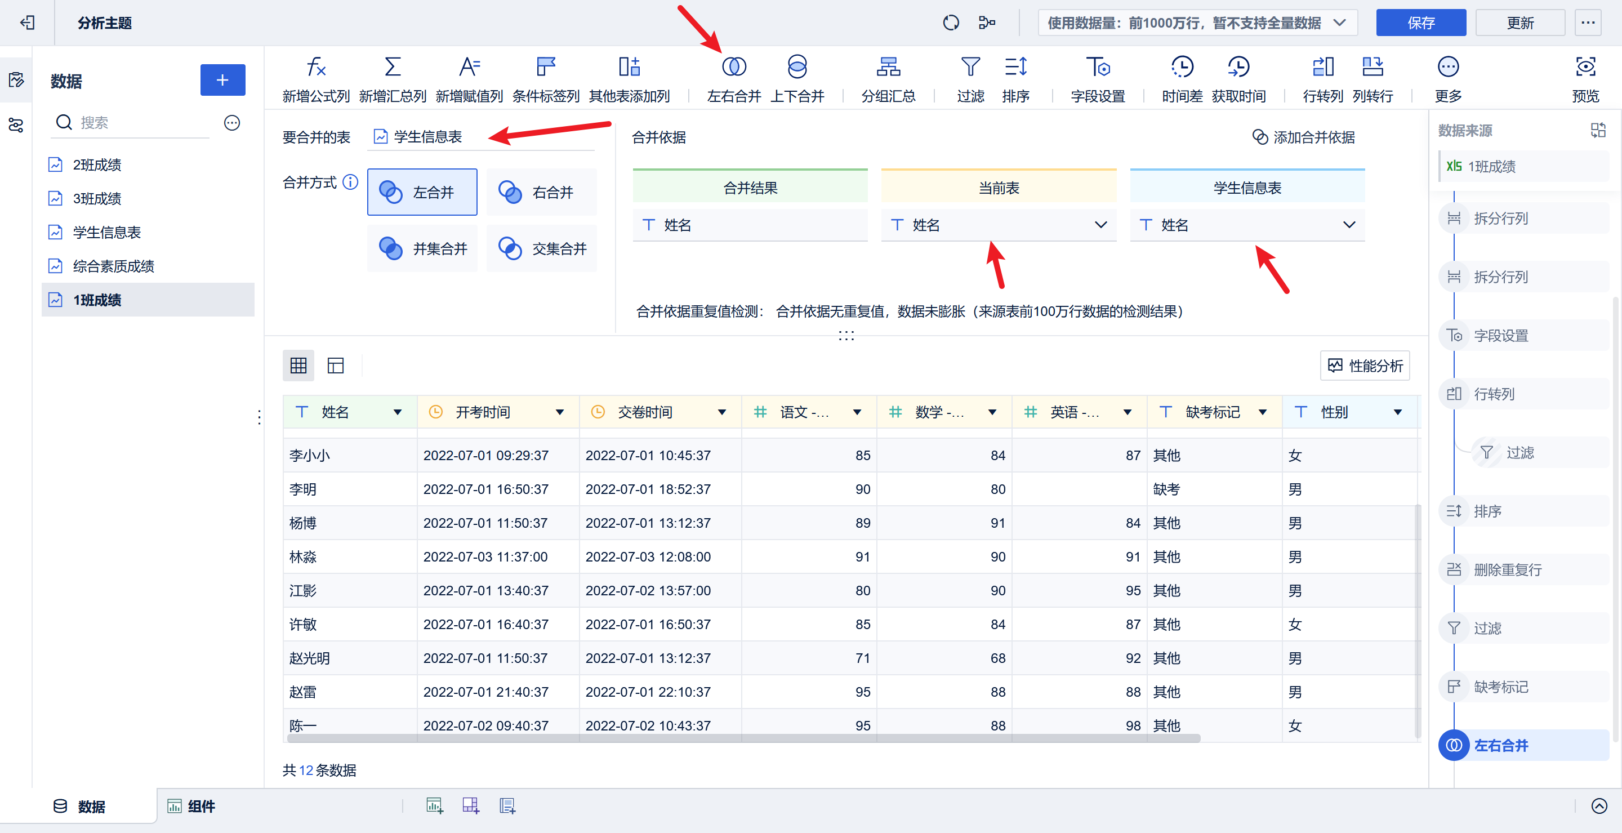The image size is (1622, 833).
Task: Select the 上下合并 tool
Action: pos(797,78)
